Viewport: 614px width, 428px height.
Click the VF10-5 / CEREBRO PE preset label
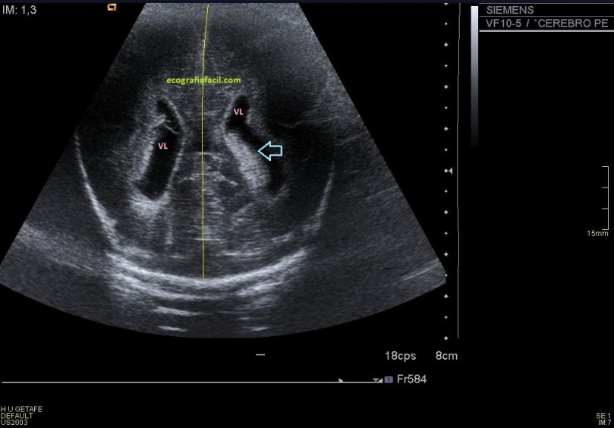pos(546,24)
